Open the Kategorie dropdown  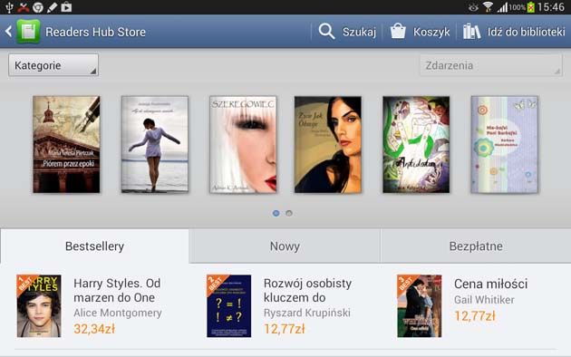click(x=53, y=65)
